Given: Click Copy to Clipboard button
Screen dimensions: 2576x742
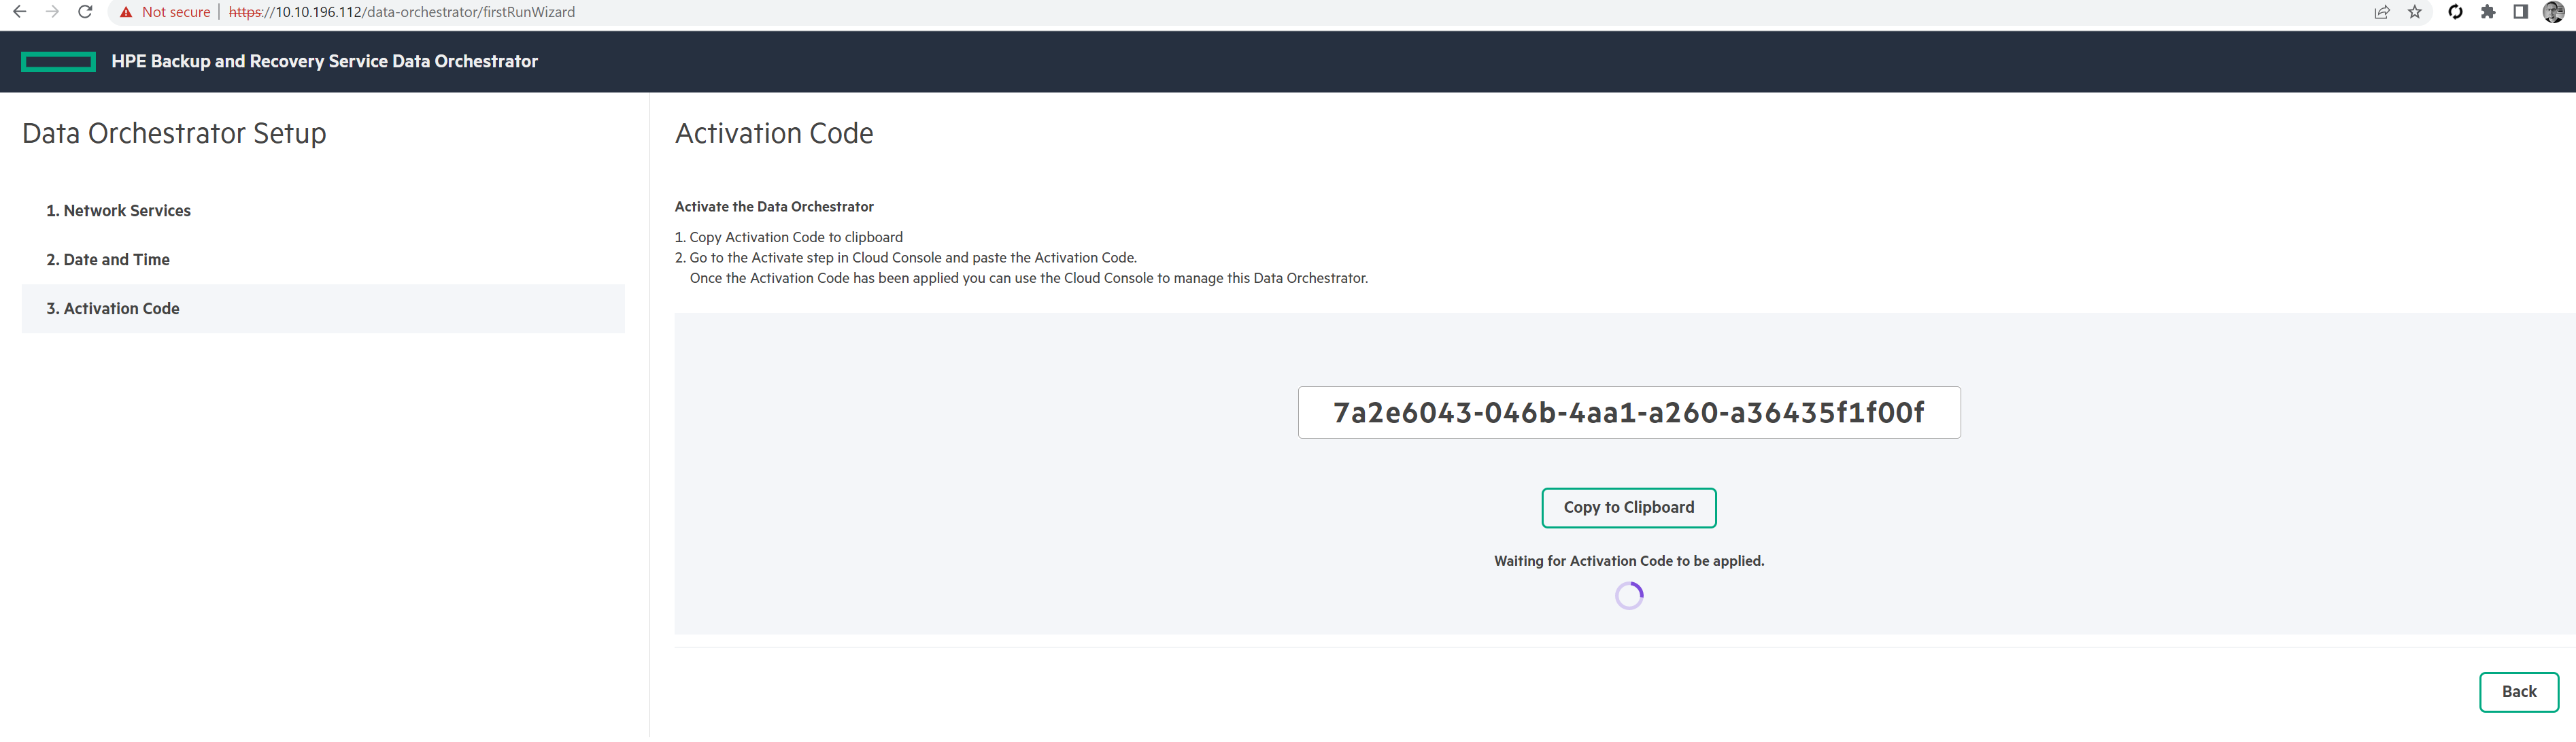Looking at the screenshot, I should [x=1629, y=508].
